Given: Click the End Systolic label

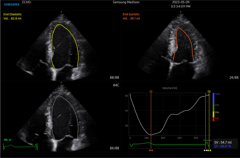Looking at the screenshot, I should [131, 14].
